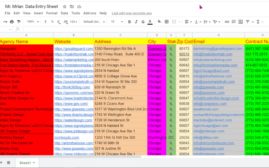Select the zip code cell 20036

click(x=184, y=138)
